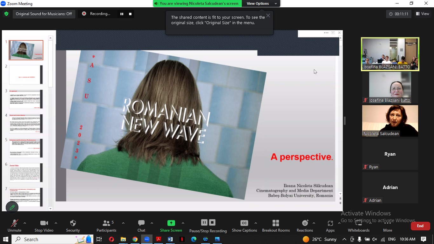
Task: Open Opera browser from the taskbar
Action: tap(112, 239)
